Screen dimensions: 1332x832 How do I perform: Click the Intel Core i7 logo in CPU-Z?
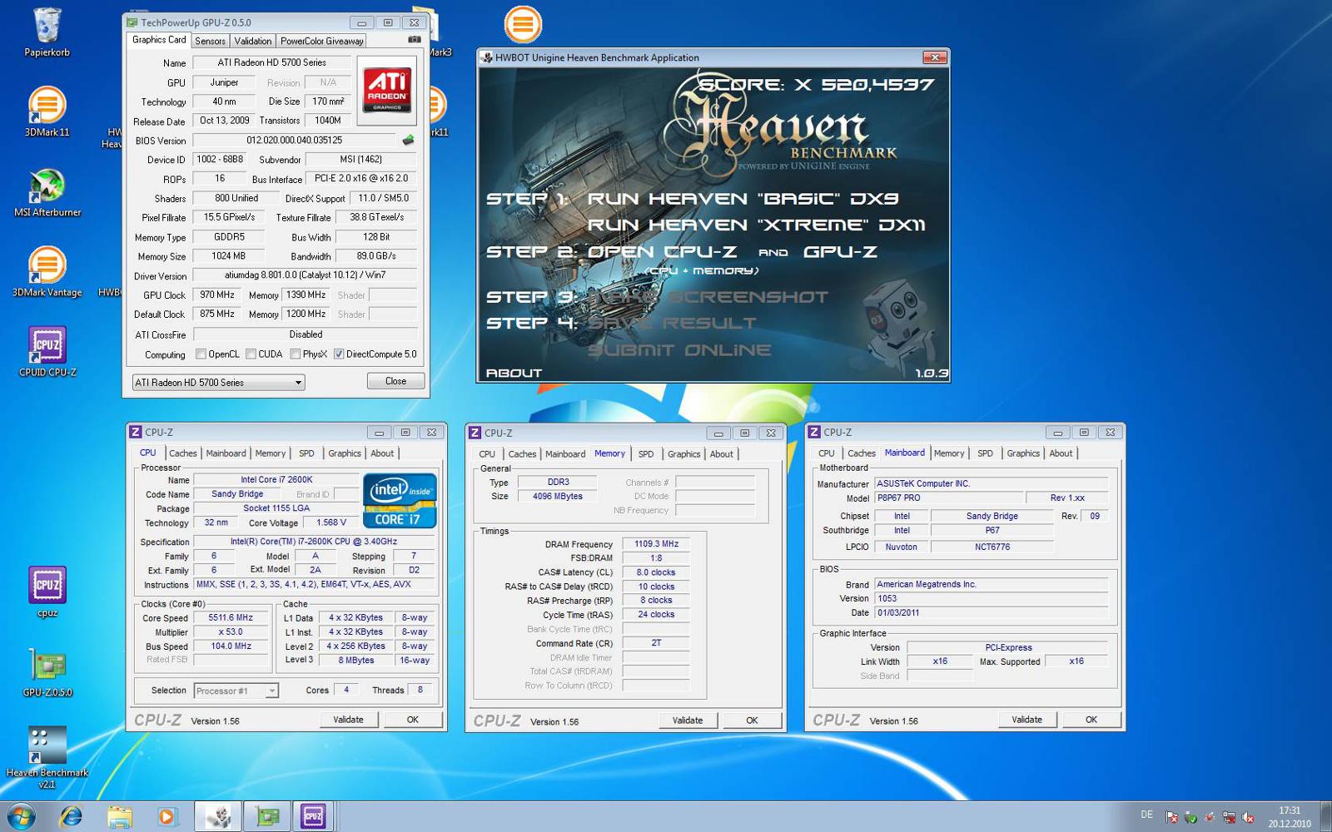click(x=400, y=501)
